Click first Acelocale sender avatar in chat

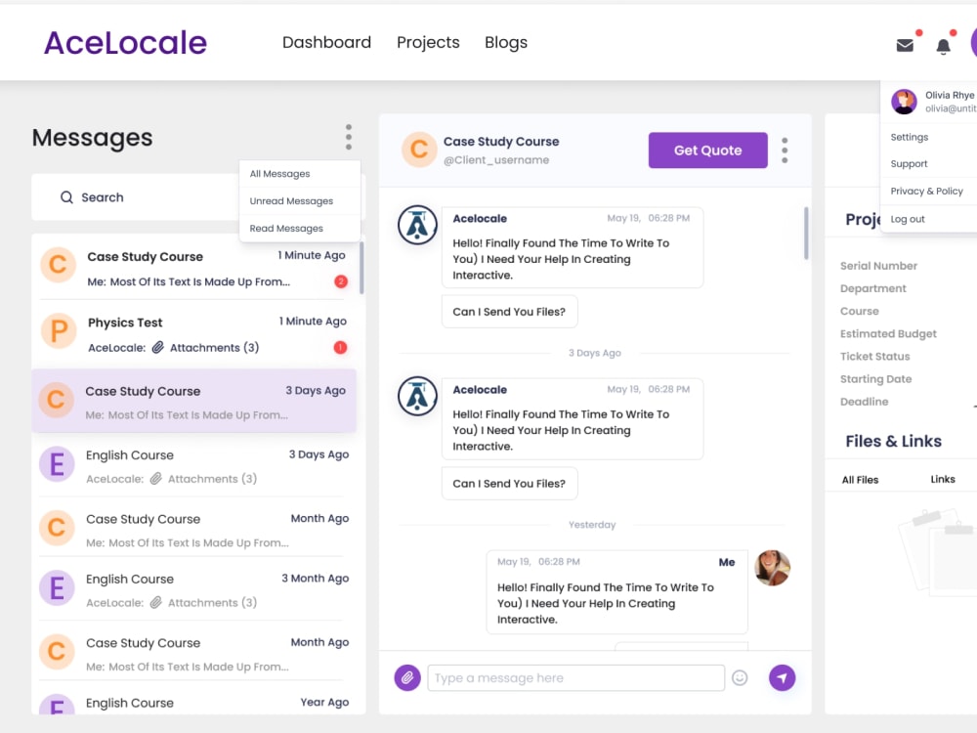click(417, 225)
